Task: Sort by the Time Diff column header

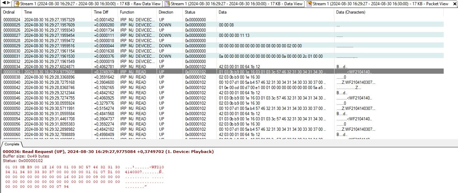Action: click(x=105, y=12)
